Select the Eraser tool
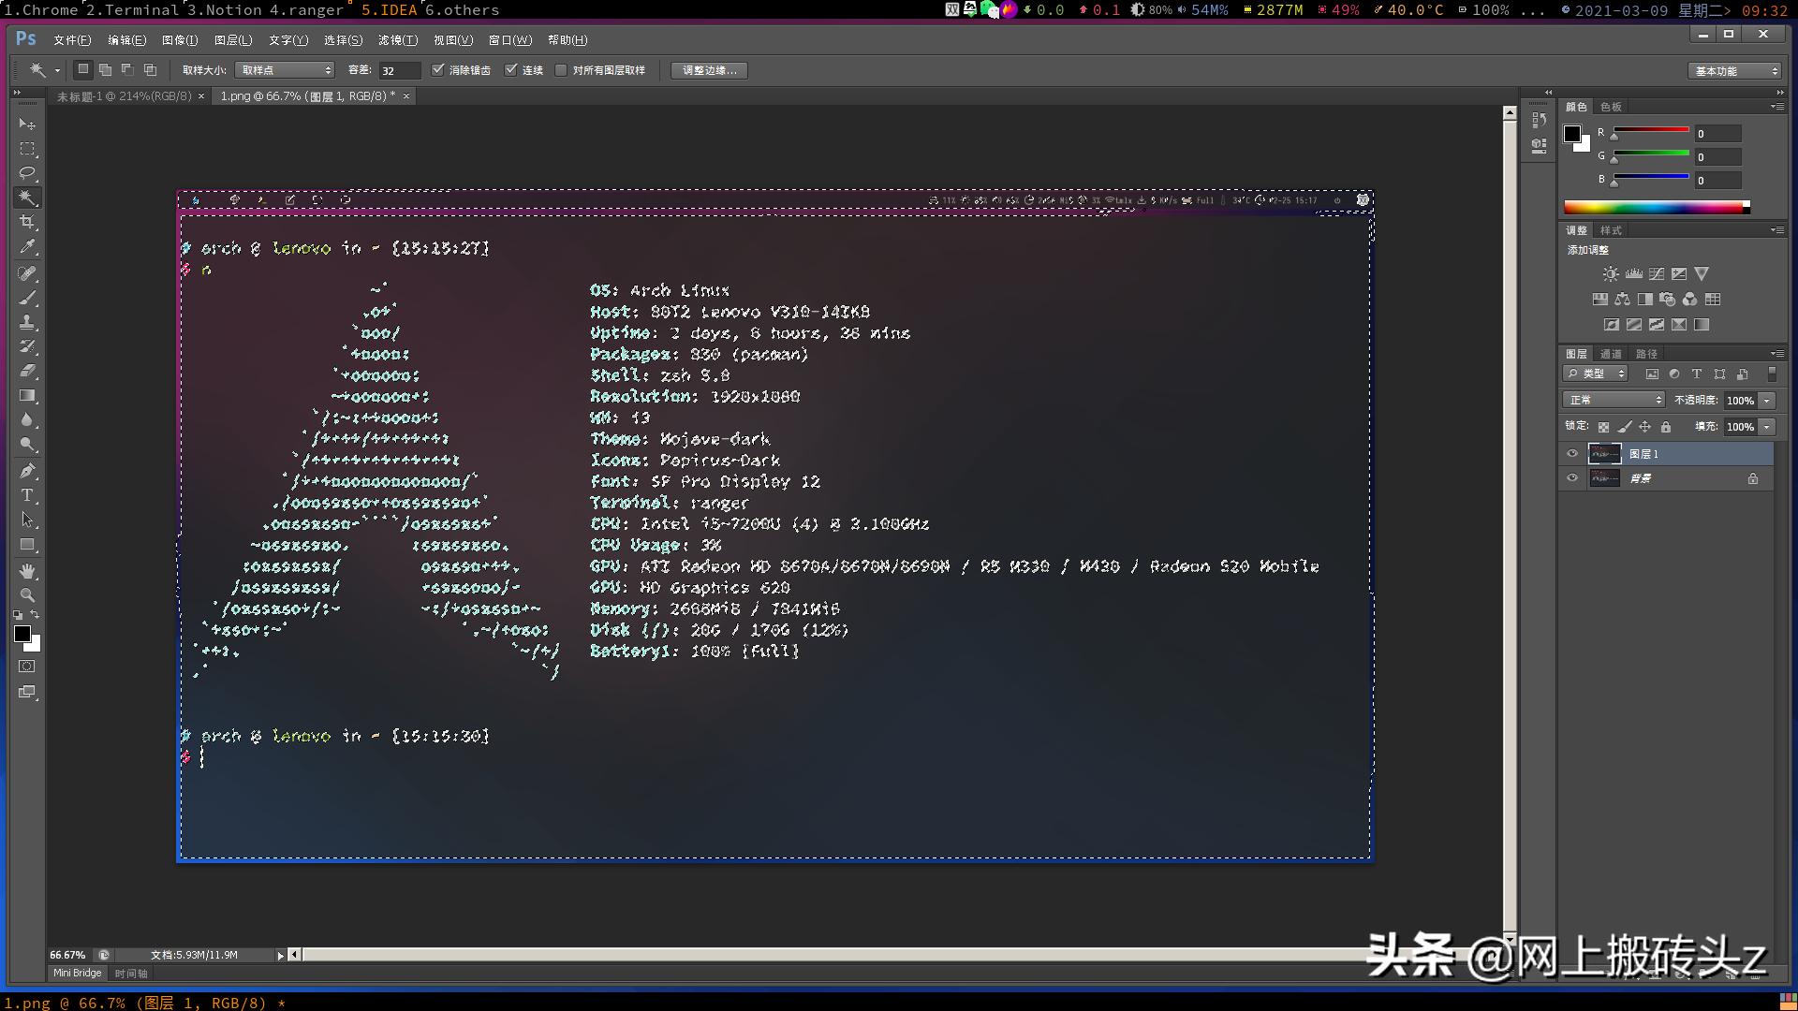This screenshot has width=1798, height=1011. click(x=27, y=368)
